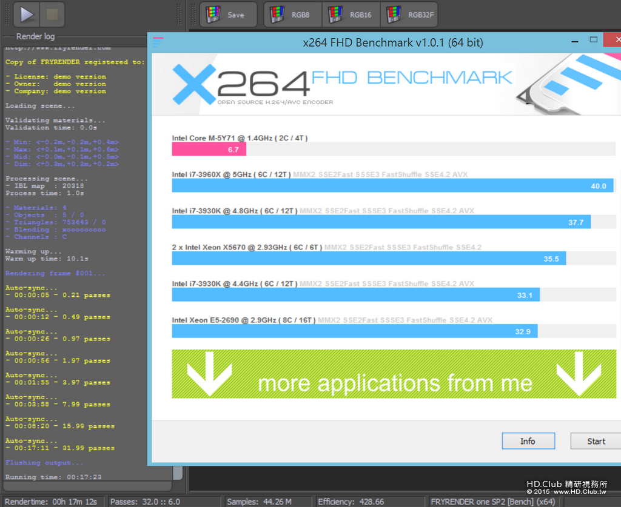Click 'Rendering frame #001...' log line
This screenshot has width=621, height=507.
pyautogui.click(x=55, y=273)
